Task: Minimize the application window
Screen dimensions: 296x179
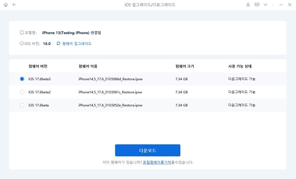Action: 281,5
